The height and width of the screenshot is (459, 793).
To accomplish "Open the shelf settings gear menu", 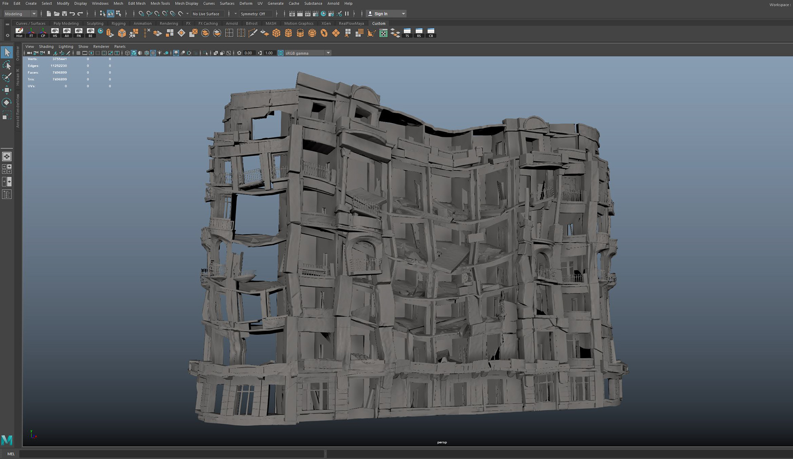I will (x=7, y=35).
